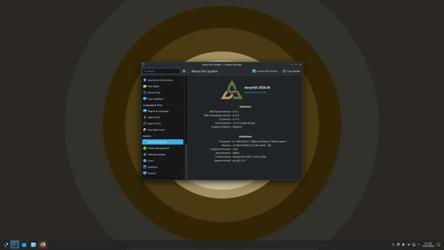Click the Product Name value Standard PC

pos(249,157)
